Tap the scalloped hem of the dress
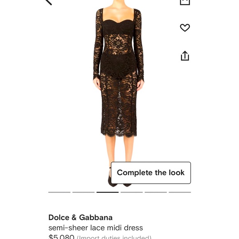239x239 pixels. click(119, 134)
